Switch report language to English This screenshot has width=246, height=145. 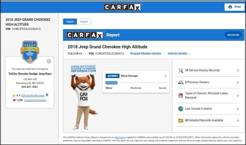[x=70, y=21]
